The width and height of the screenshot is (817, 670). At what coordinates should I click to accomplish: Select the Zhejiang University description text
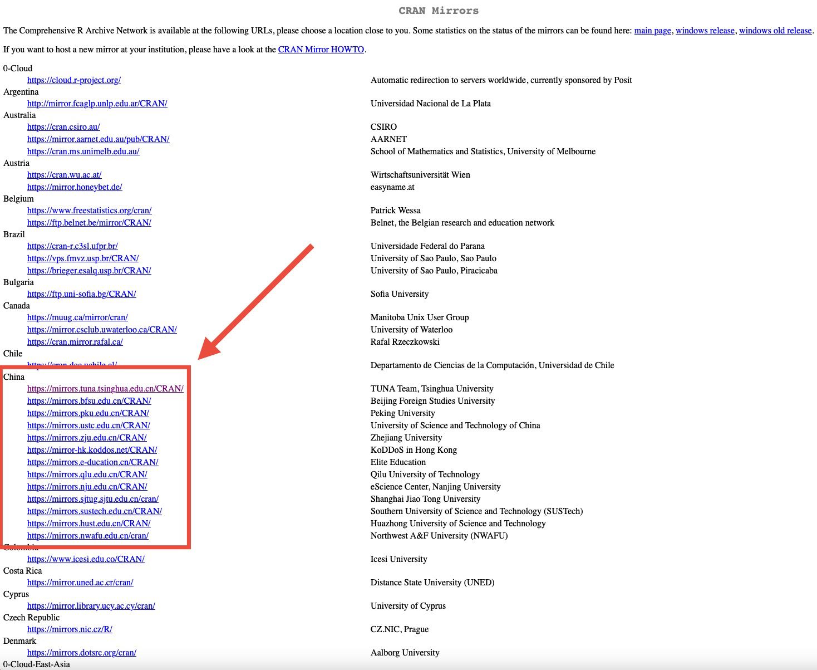coord(406,438)
